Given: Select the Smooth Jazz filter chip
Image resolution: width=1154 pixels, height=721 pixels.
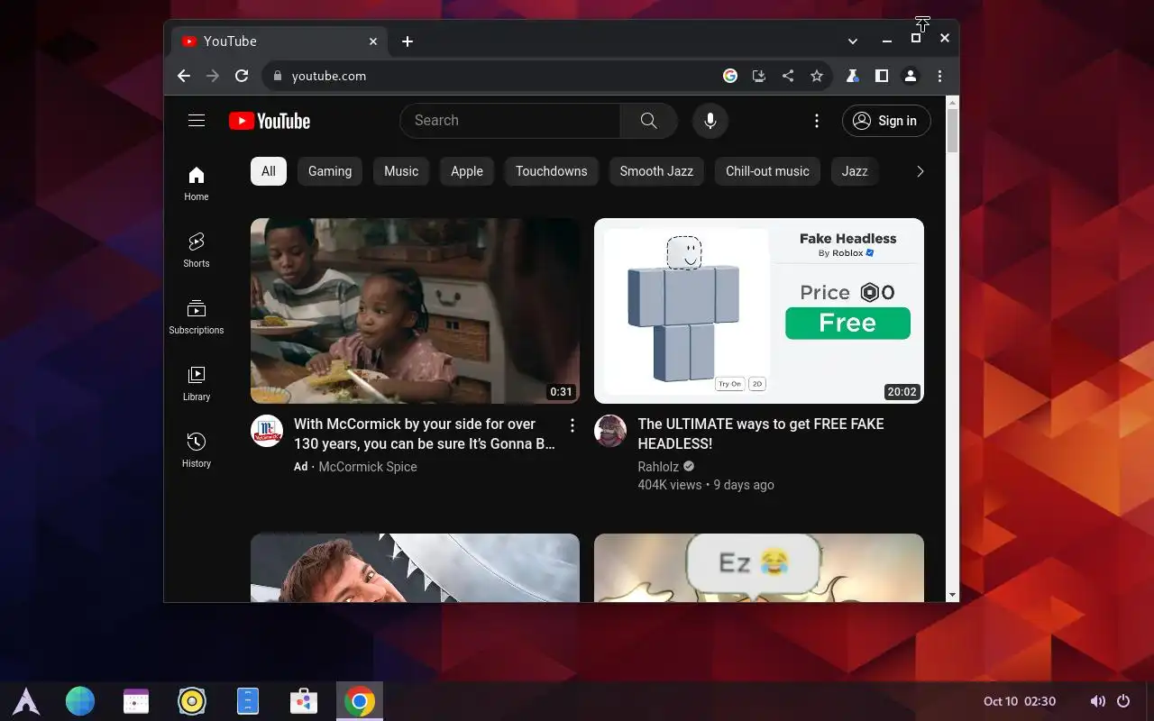Looking at the screenshot, I should (x=656, y=171).
